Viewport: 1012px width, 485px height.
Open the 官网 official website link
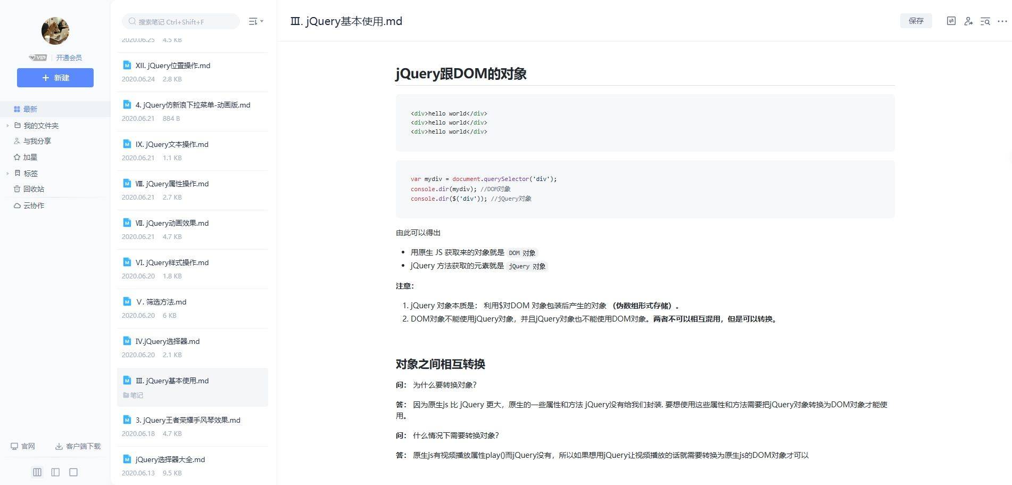(23, 446)
